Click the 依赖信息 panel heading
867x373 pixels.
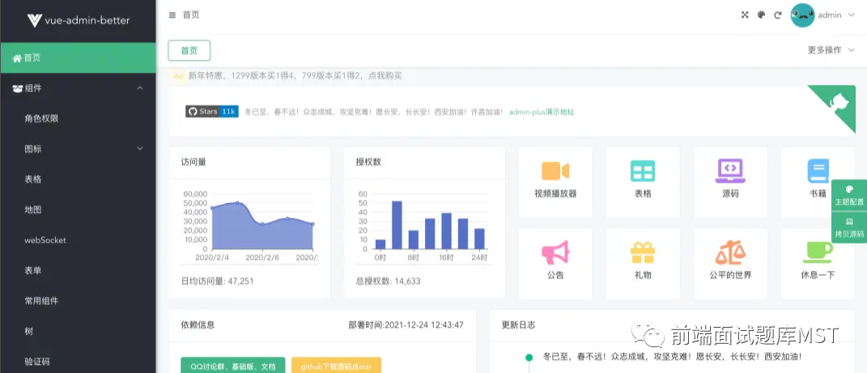[198, 325]
